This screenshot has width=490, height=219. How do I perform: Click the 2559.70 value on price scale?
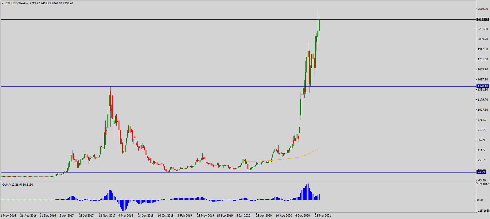pyautogui.click(x=483, y=9)
